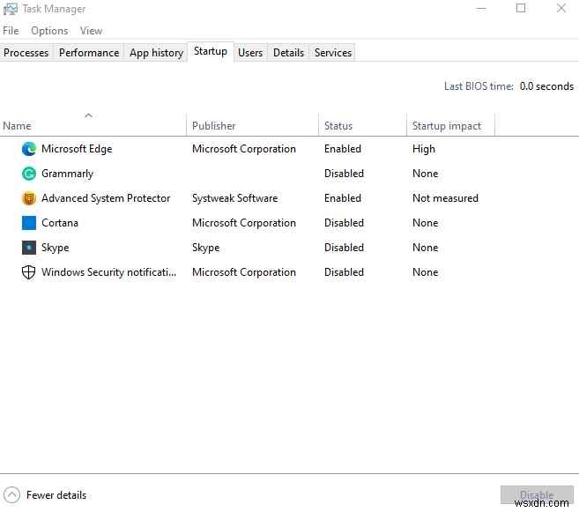
Task: Click None startup impact for Windows Security
Action: [426, 273]
